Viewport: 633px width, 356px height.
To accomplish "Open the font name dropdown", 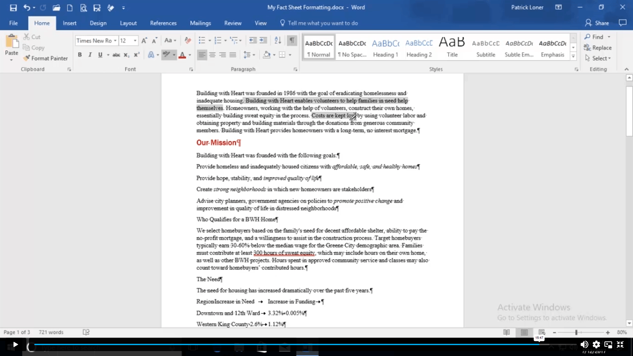I will (115, 41).
